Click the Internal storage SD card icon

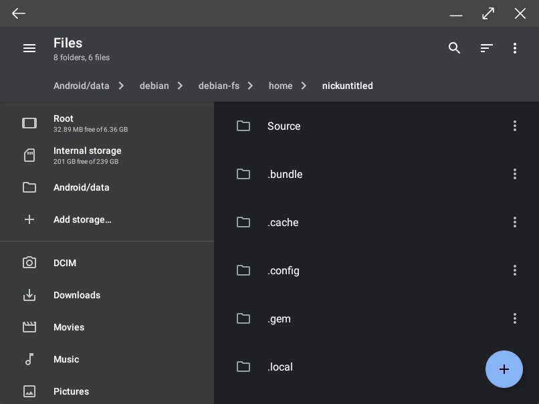pyautogui.click(x=29, y=155)
